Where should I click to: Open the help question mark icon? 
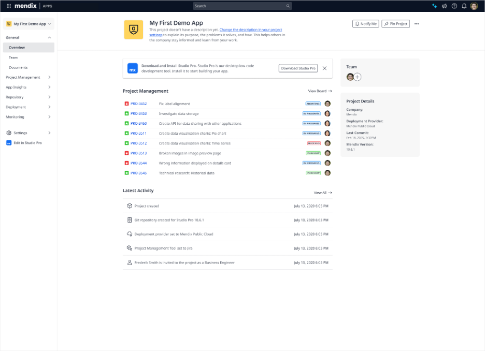454,6
